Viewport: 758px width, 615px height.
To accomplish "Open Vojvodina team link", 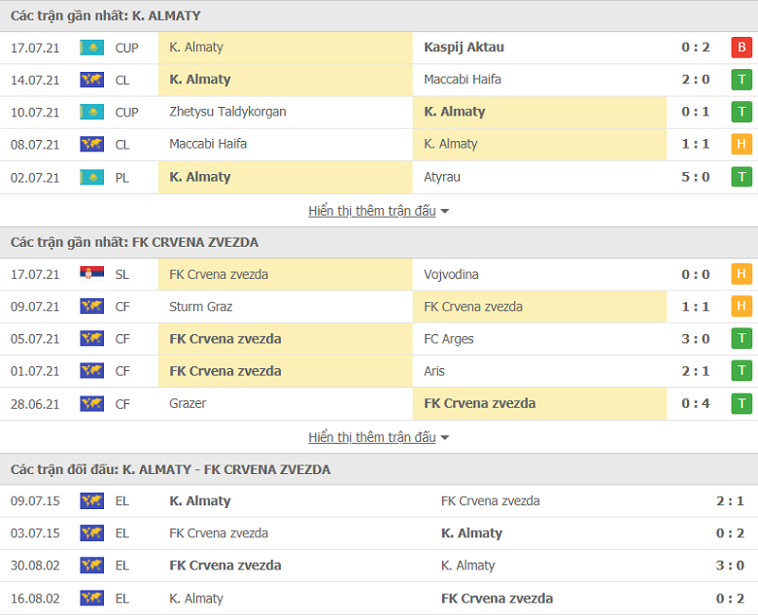I will [x=451, y=274].
